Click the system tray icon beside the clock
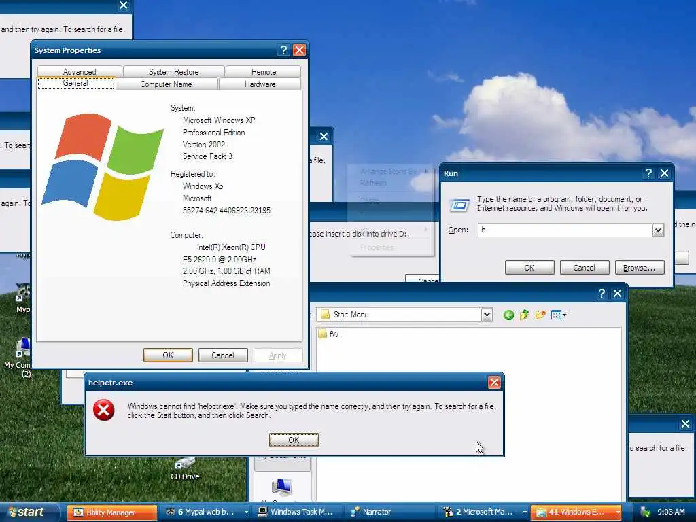 [646, 512]
